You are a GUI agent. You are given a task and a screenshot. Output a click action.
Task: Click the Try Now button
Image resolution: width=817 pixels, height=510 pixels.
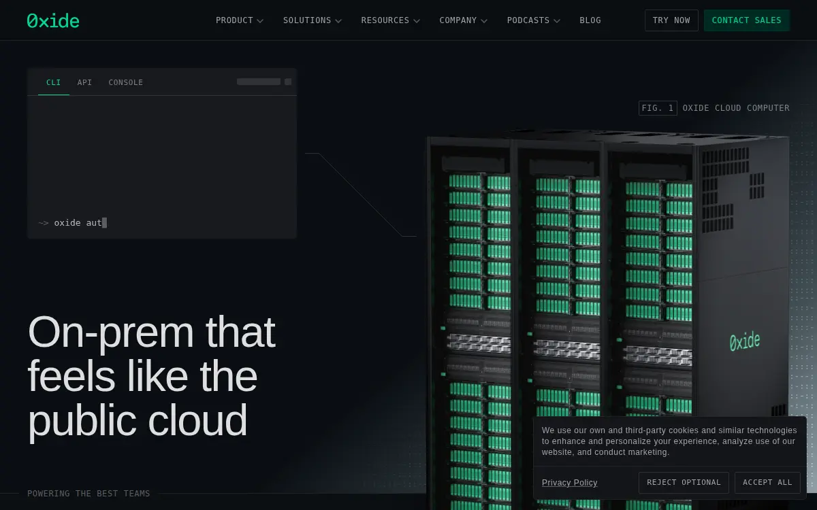point(671,20)
